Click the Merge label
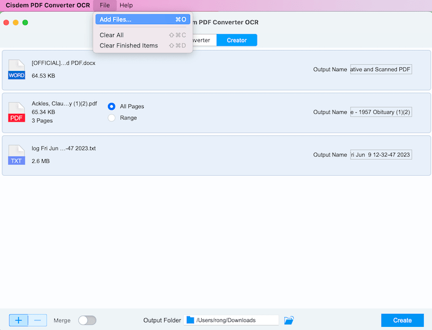The height and width of the screenshot is (330, 432). (62, 320)
